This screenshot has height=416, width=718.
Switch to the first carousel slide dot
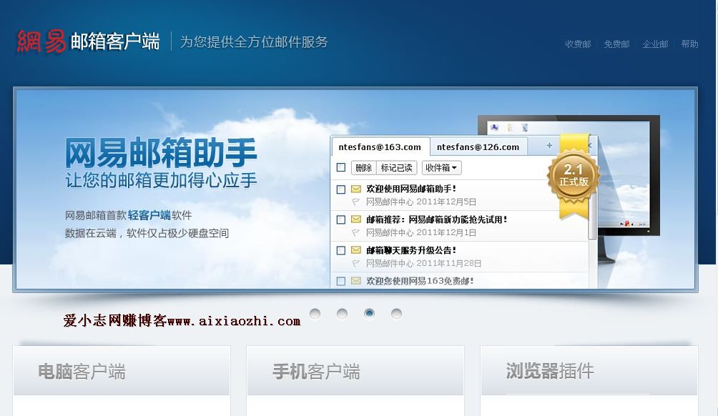315,314
